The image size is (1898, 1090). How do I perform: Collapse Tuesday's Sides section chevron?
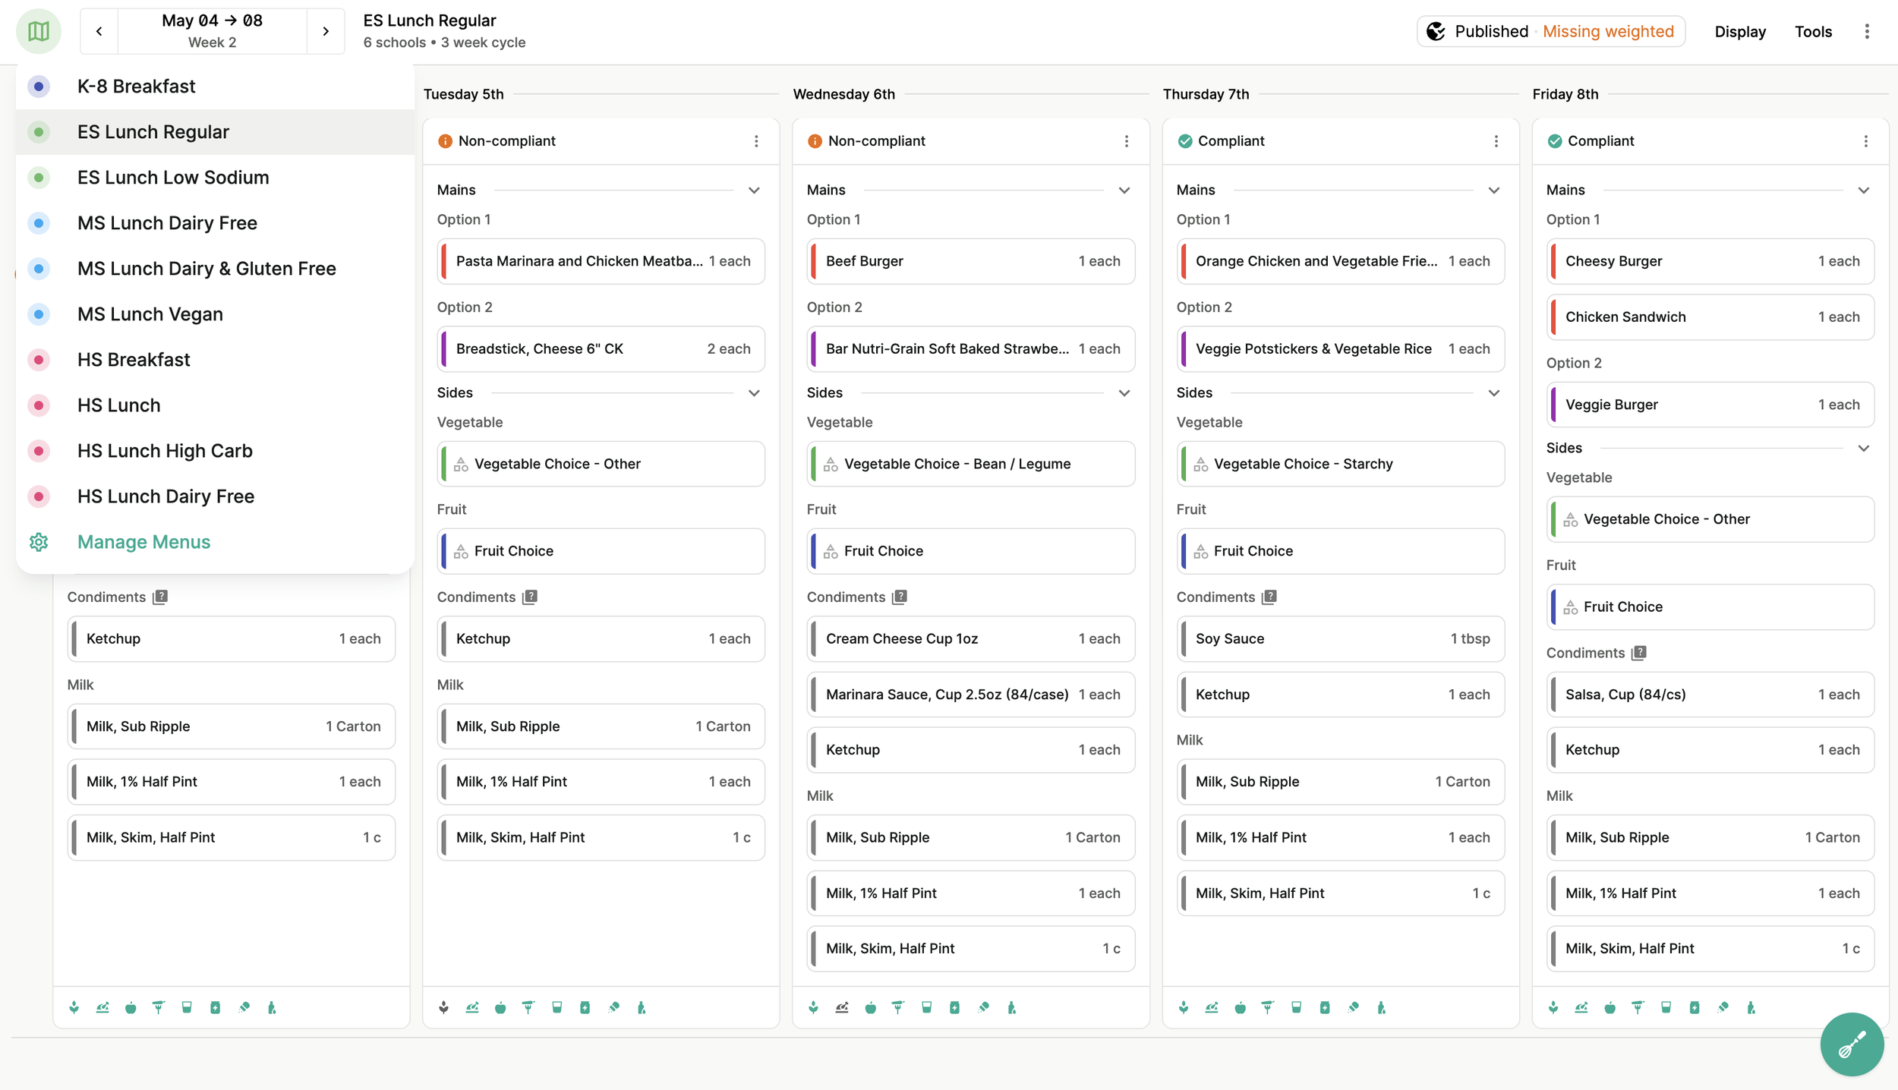tap(754, 393)
